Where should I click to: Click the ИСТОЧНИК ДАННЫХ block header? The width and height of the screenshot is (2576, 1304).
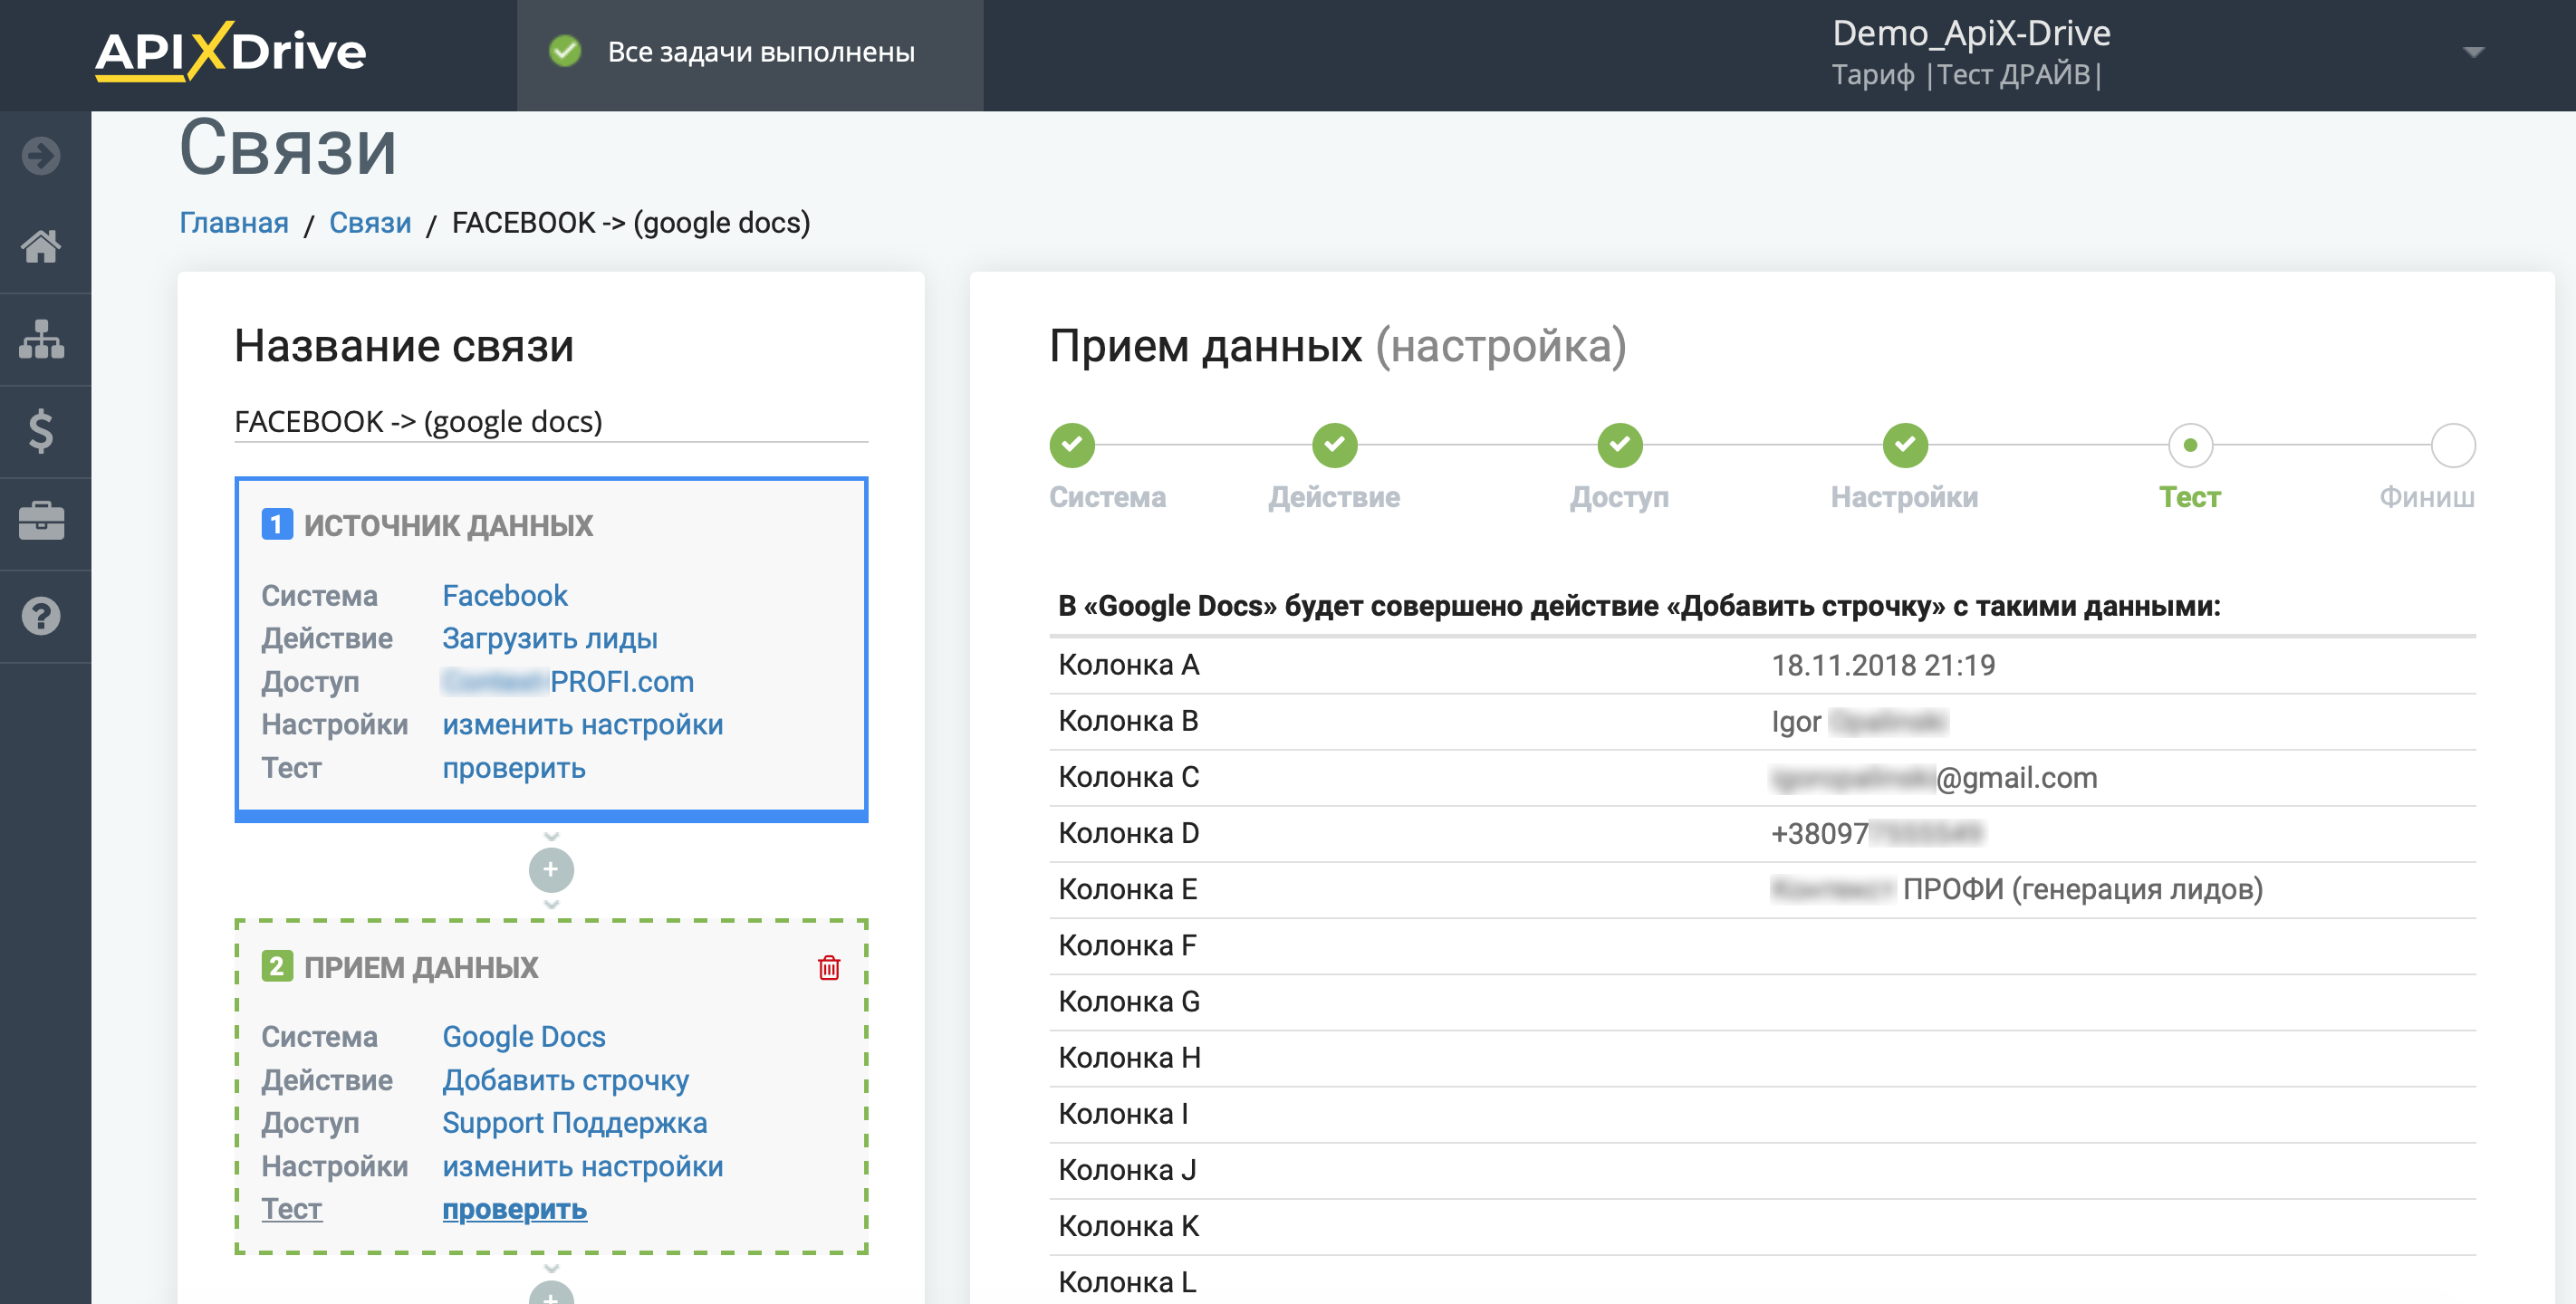(448, 525)
